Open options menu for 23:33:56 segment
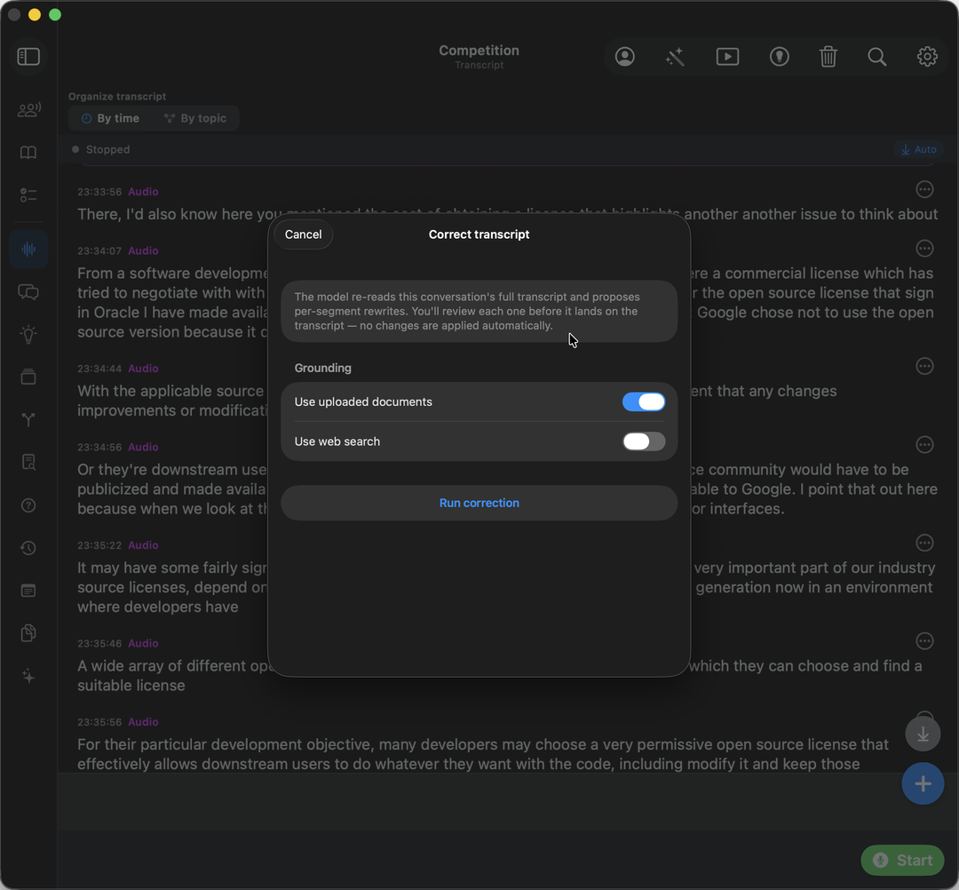Viewport: 959px width, 890px height. [924, 189]
